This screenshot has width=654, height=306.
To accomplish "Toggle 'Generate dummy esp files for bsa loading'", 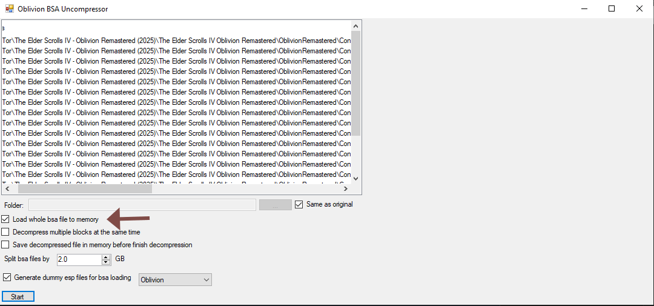I will tap(7, 277).
